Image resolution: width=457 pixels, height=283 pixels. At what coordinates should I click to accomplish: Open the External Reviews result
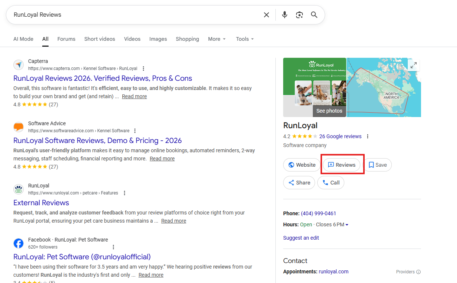point(41,203)
